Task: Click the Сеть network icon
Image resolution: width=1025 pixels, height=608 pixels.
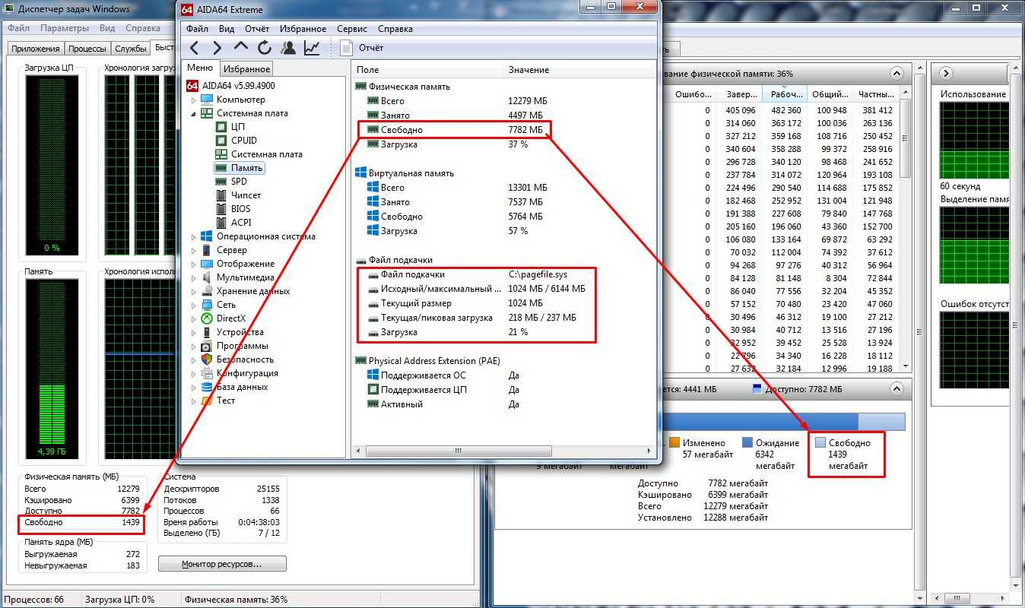Action: click(207, 305)
